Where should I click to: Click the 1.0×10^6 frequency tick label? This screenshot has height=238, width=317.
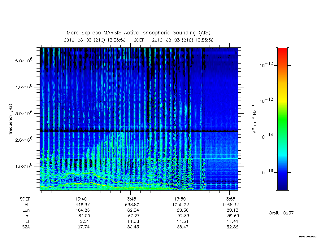click(x=24, y=165)
